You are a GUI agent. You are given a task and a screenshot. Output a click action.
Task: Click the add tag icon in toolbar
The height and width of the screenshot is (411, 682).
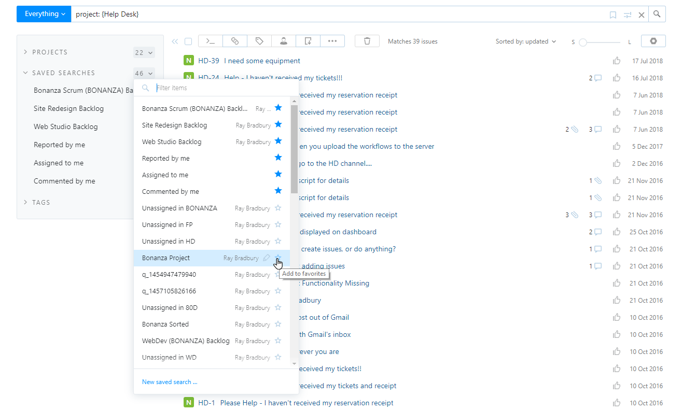[259, 41]
